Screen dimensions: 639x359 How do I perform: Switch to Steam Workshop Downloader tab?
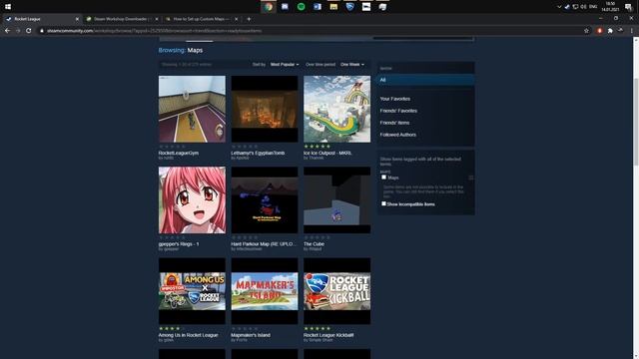122,19
